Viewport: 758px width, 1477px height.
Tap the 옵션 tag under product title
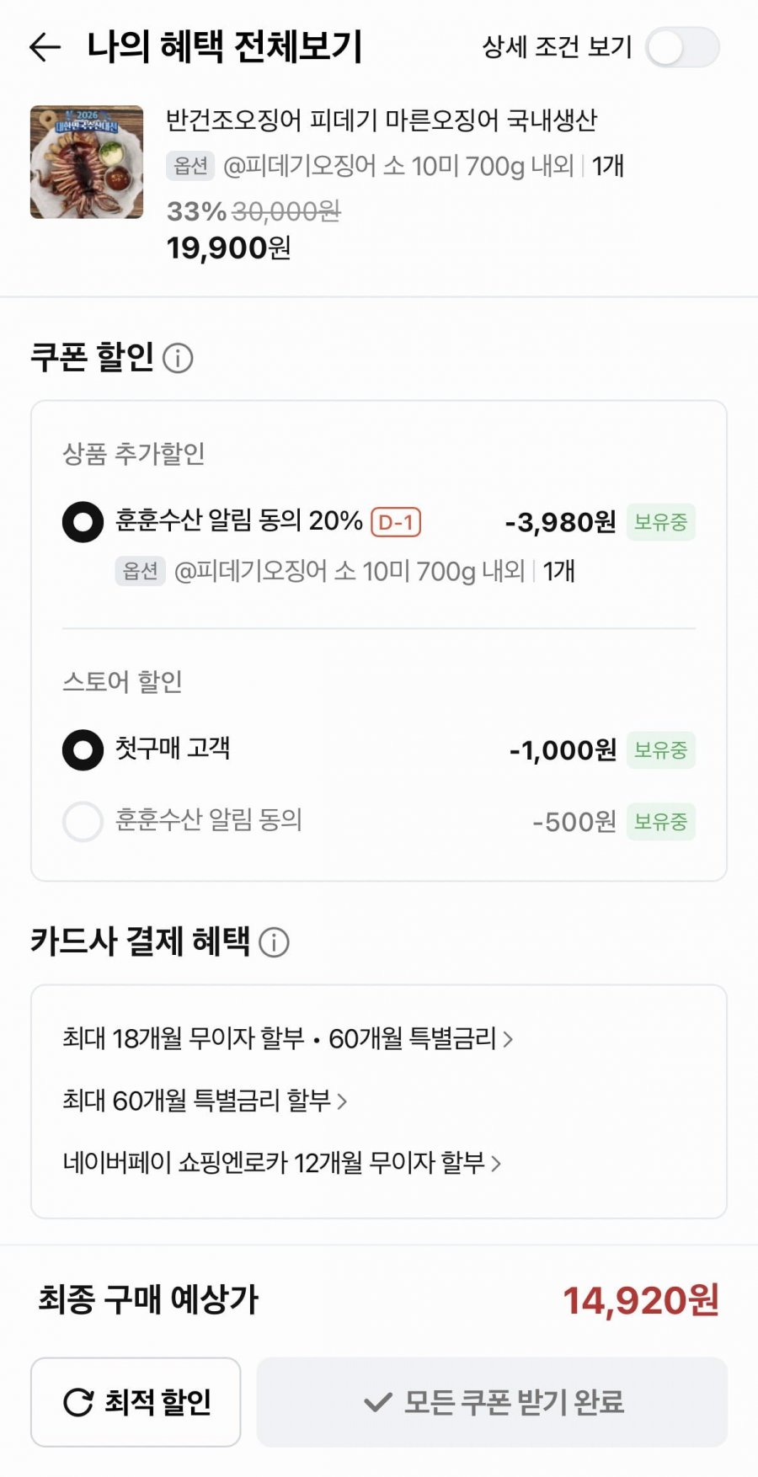190,166
